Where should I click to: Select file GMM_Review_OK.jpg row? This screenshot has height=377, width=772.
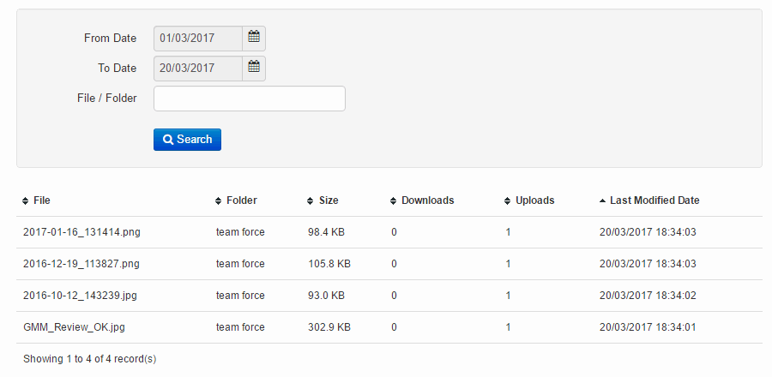[x=389, y=327]
